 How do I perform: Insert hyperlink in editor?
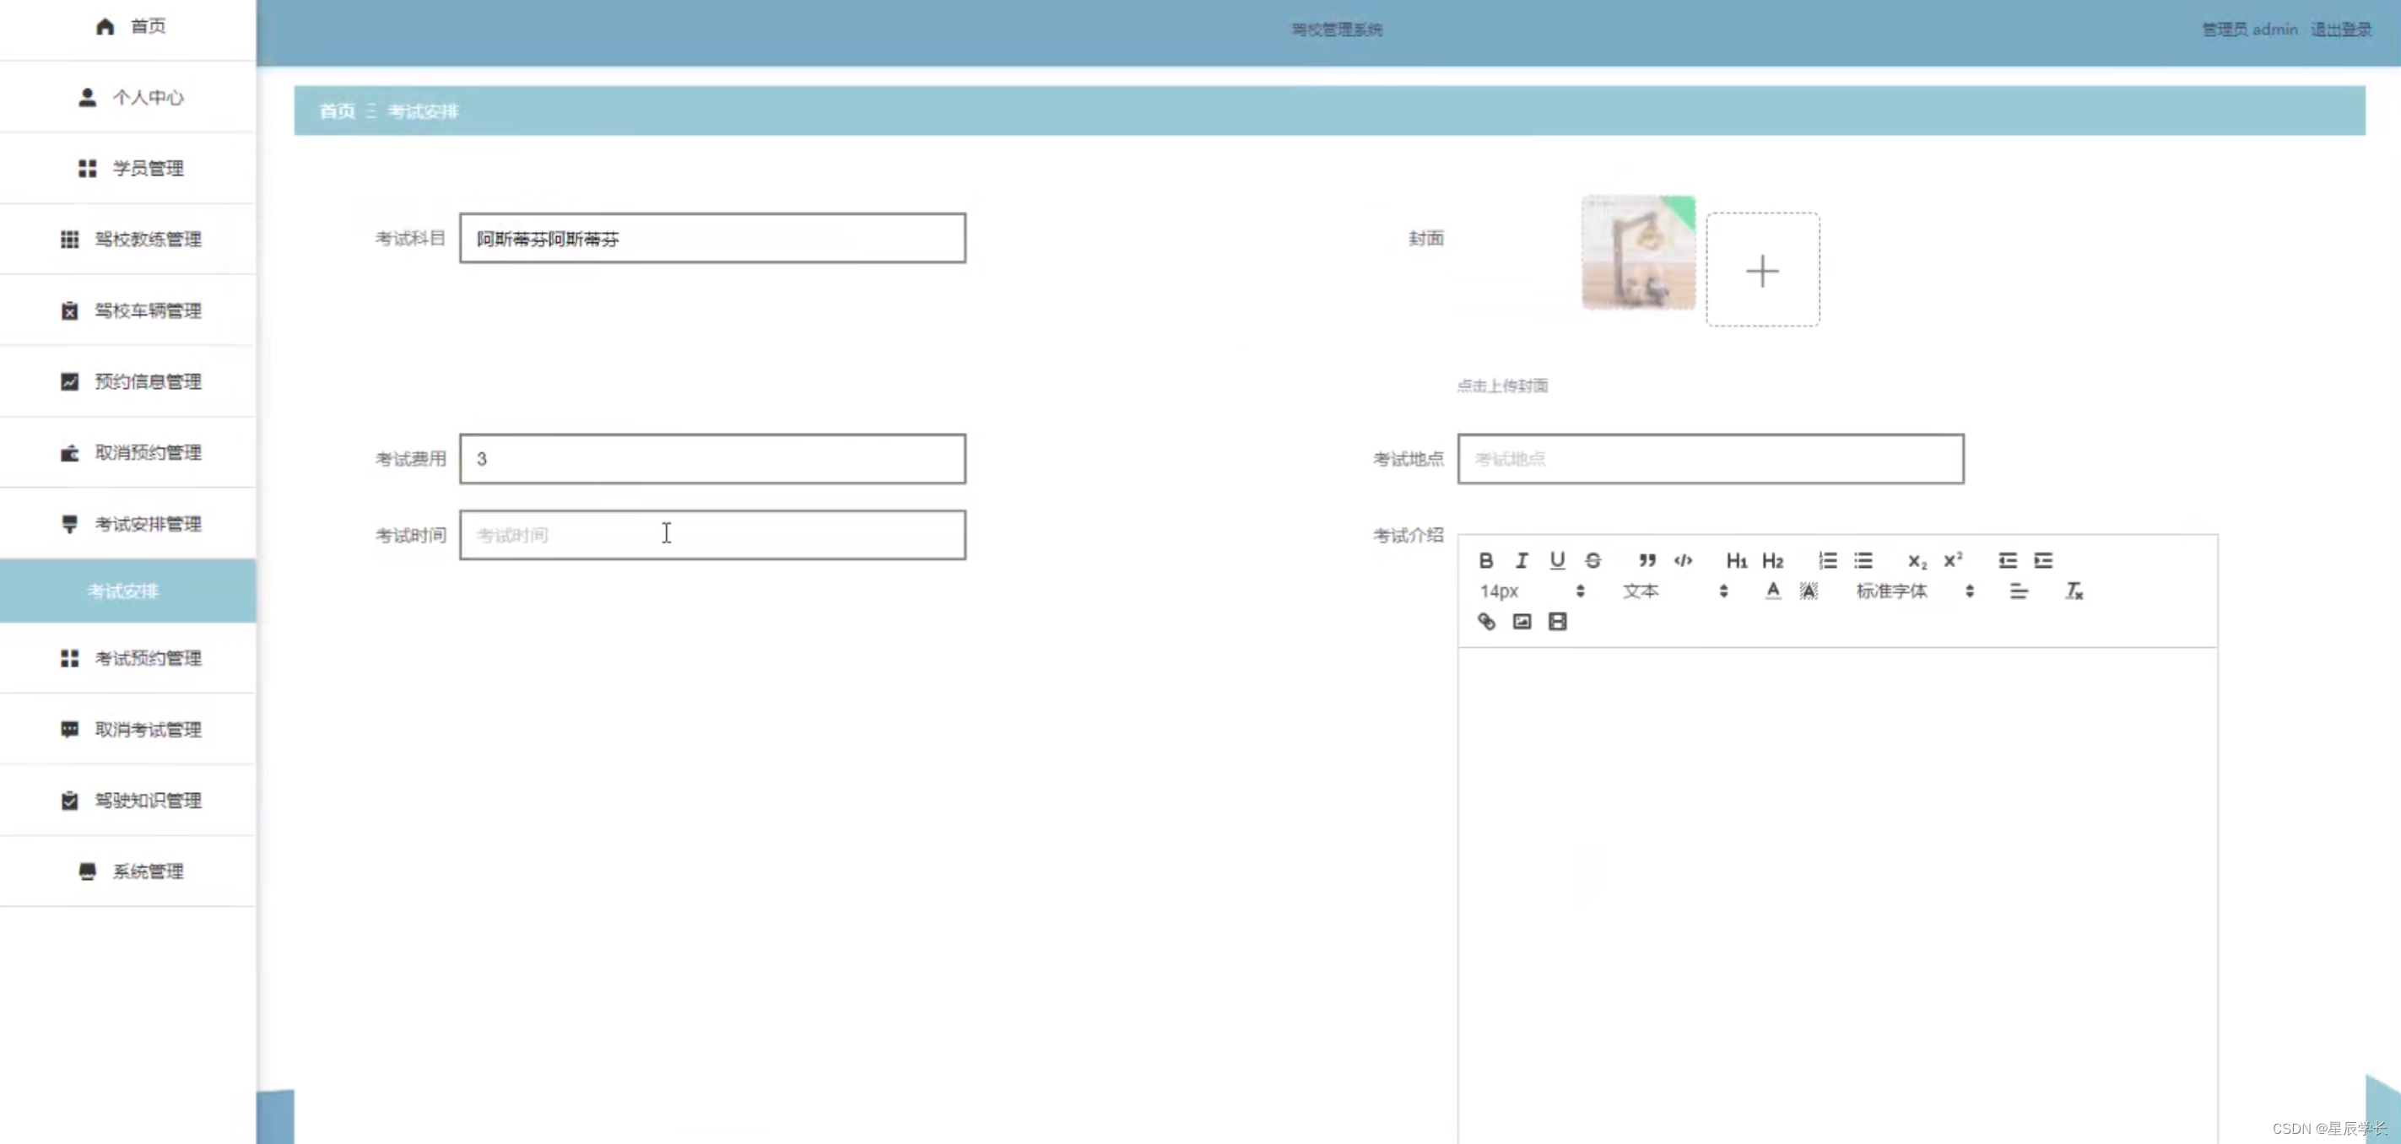[x=1487, y=622]
